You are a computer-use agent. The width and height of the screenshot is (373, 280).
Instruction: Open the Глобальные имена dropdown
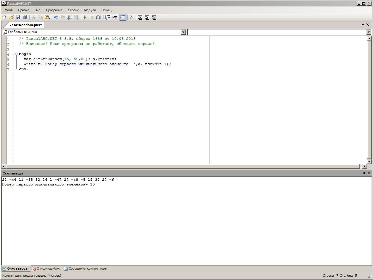click(x=183, y=32)
